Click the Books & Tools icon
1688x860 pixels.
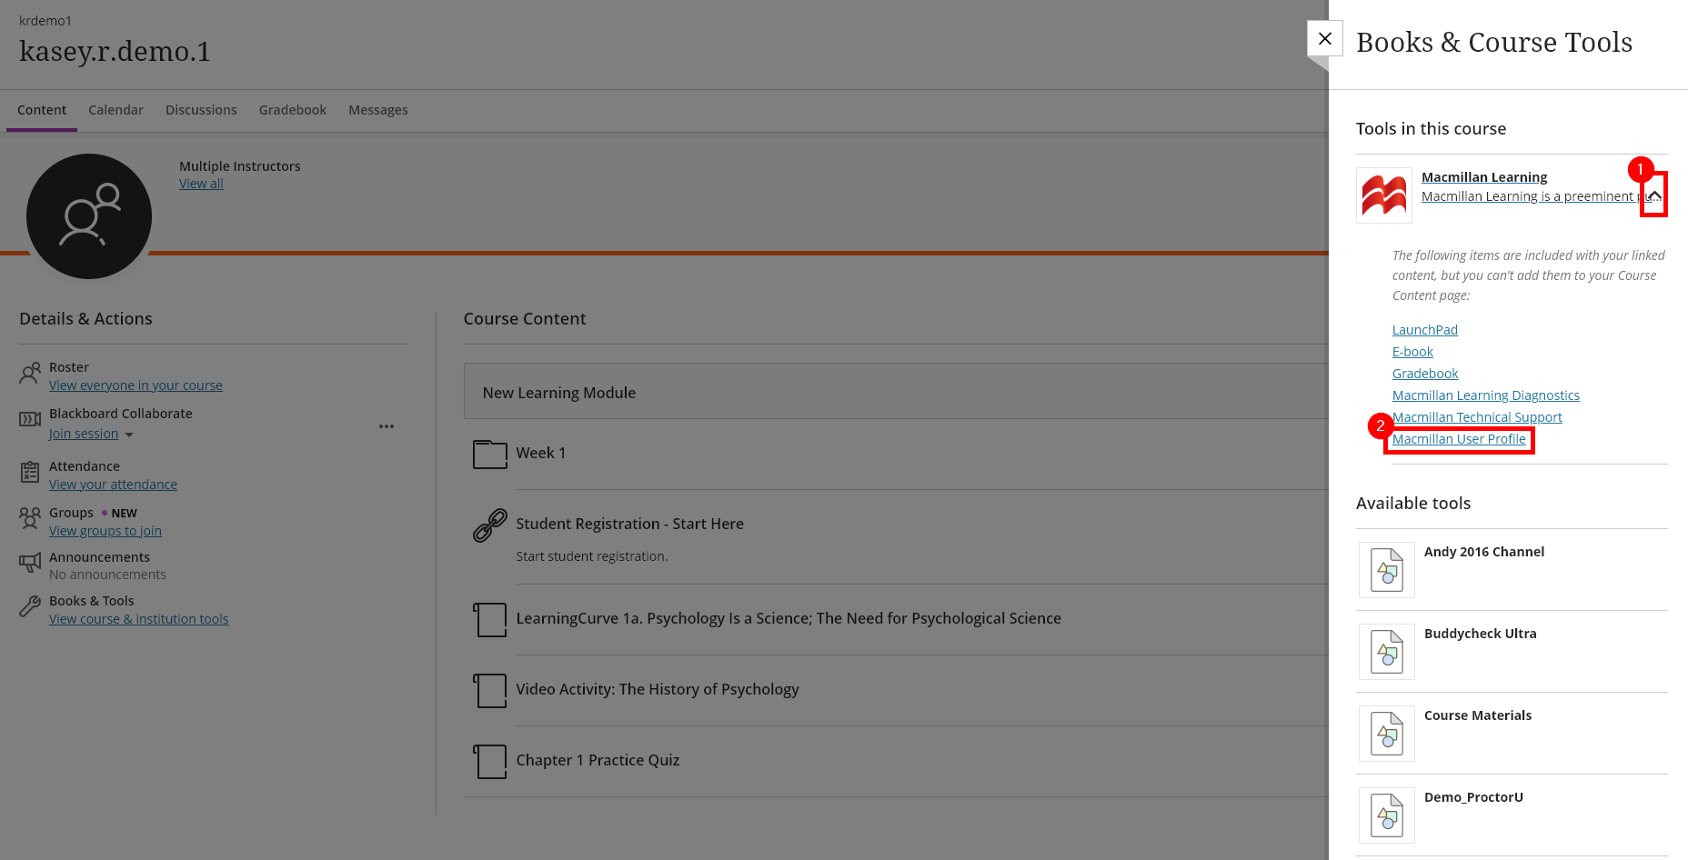(29, 606)
